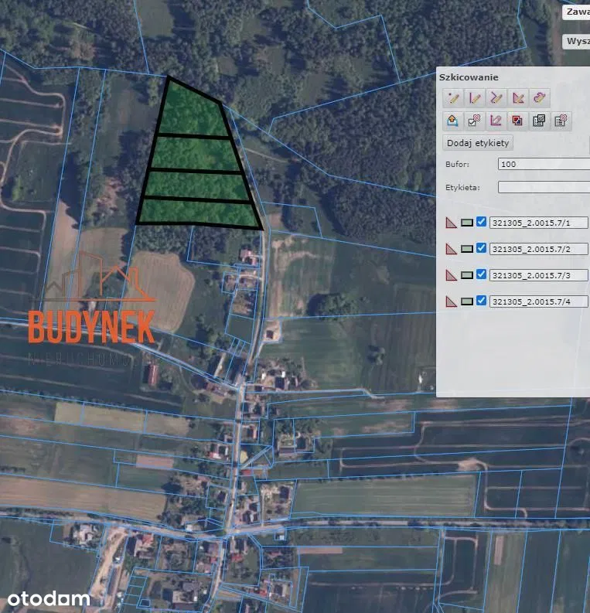This screenshot has height=613, width=590.
Task: Pick the polygon sketch tool
Action: [x=518, y=97]
